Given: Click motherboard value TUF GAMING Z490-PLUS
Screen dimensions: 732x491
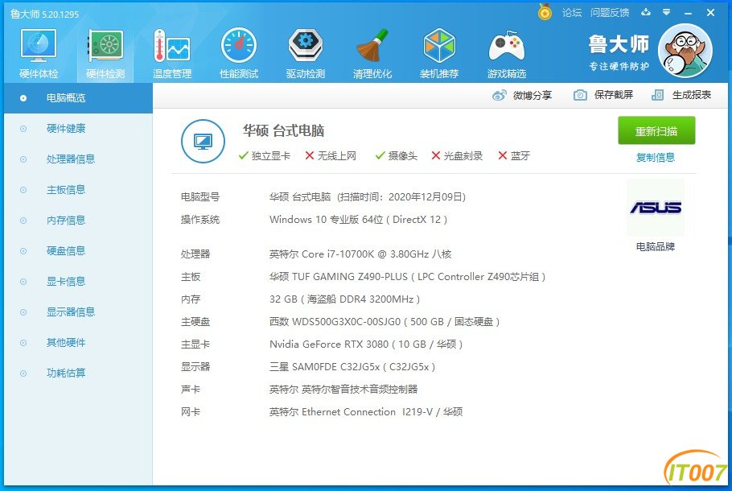Looking at the screenshot, I should (x=407, y=277).
